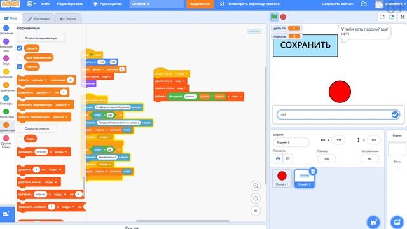Delete Спрайт 2 with the trash icon
The height and width of the screenshot is (229, 407).
[x=313, y=171]
